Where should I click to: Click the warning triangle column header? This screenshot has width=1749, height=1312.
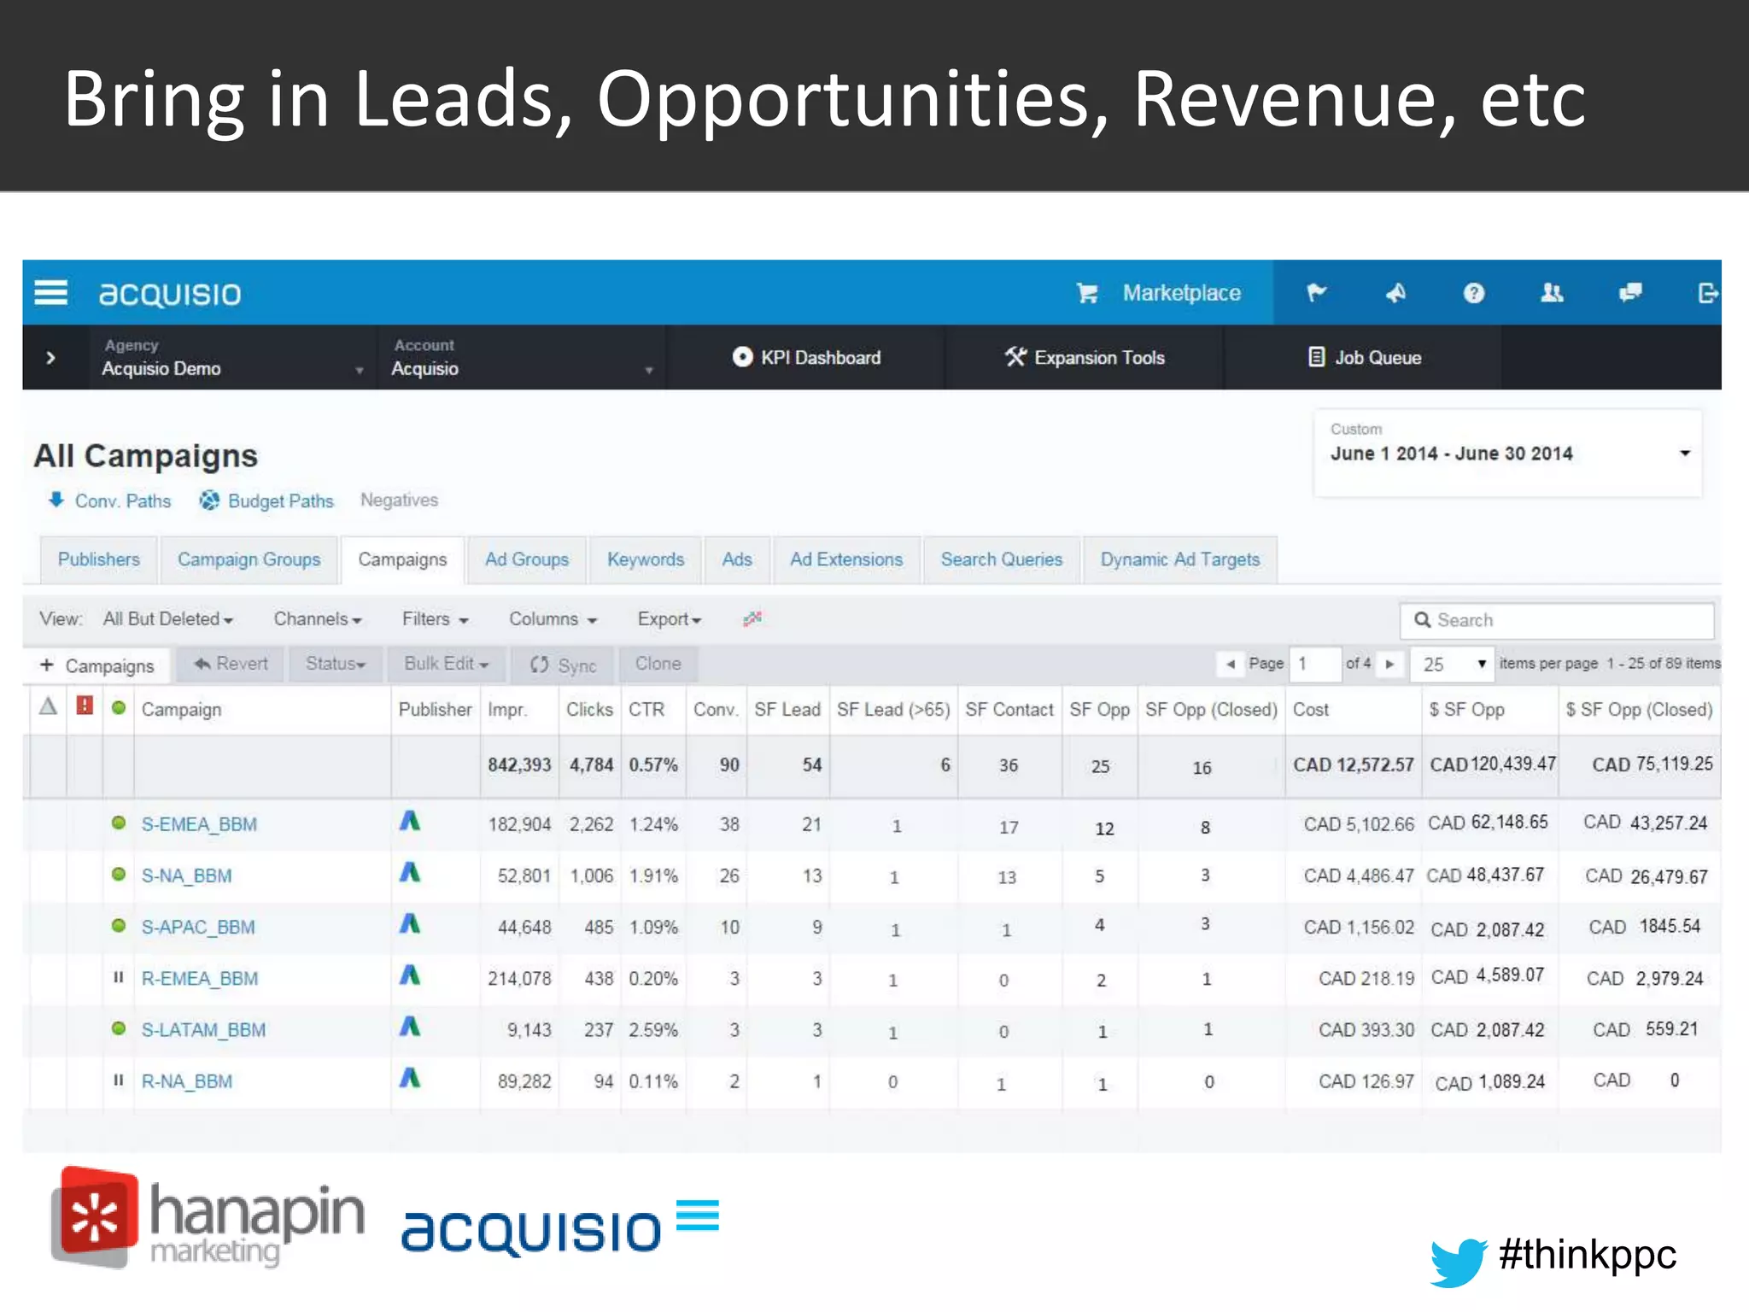pyautogui.click(x=49, y=706)
